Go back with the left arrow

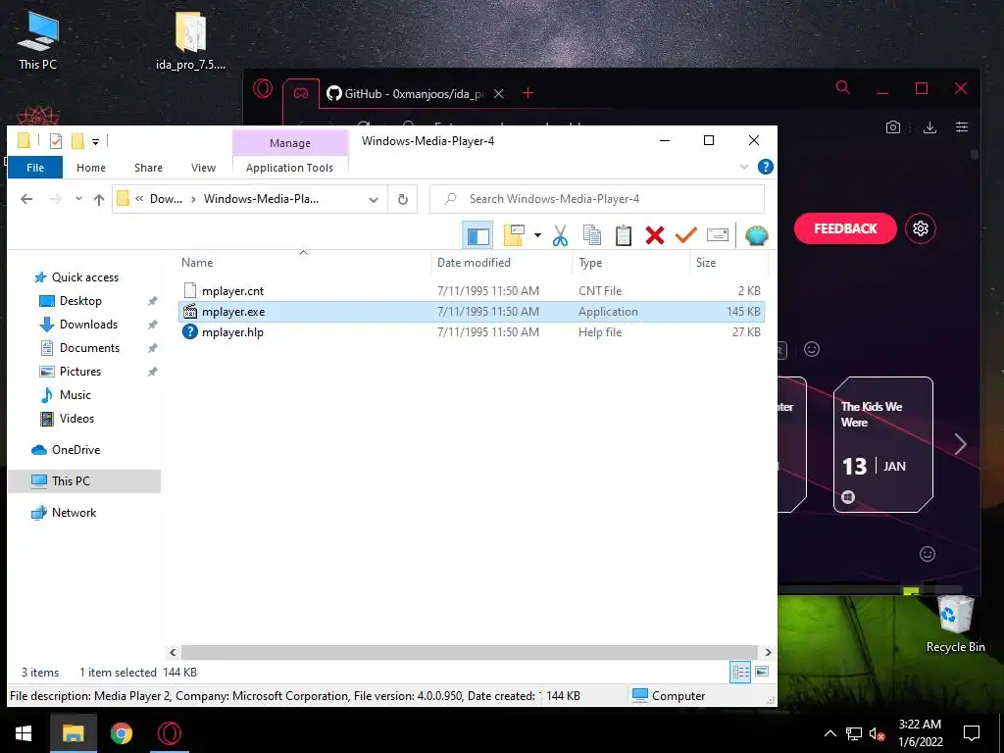[26, 199]
